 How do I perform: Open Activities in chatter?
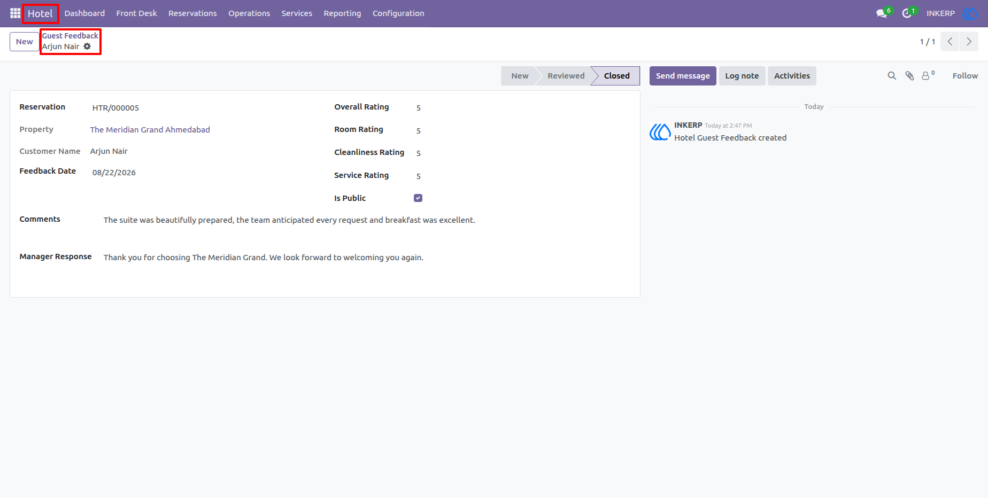792,76
